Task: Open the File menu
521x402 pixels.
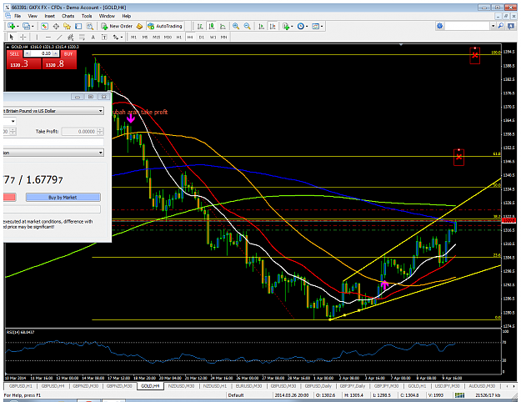Action: (x=18, y=16)
